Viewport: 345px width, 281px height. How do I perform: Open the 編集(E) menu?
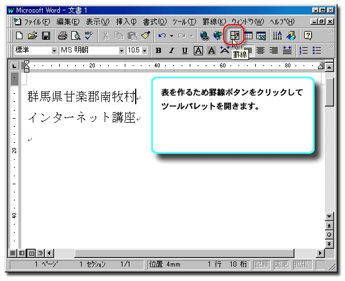coord(68,22)
